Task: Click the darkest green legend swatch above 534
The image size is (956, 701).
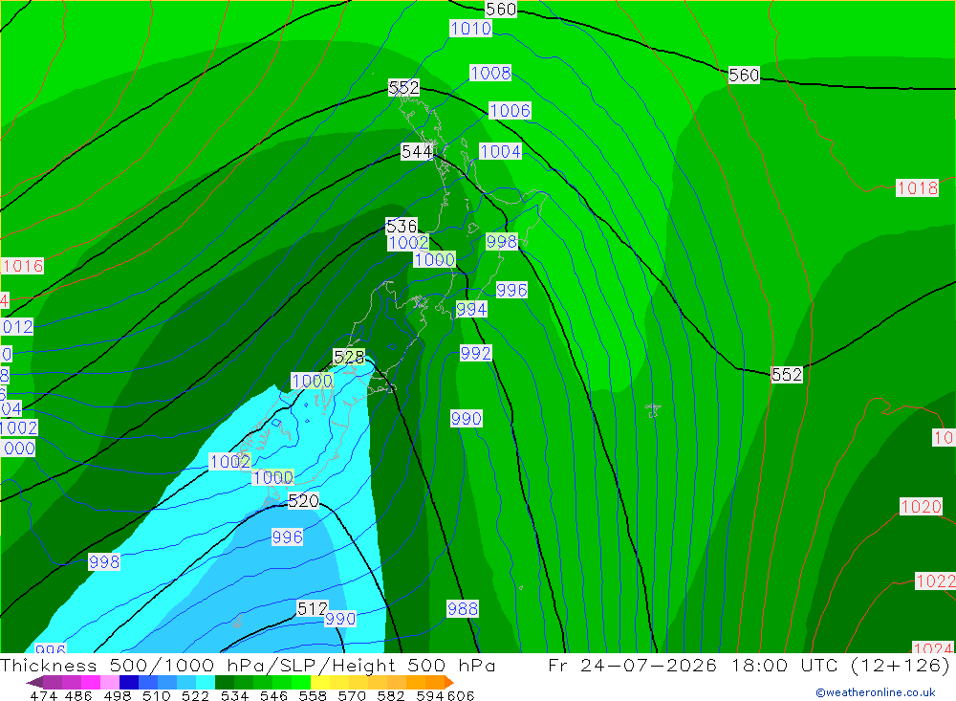Action: click(x=225, y=682)
